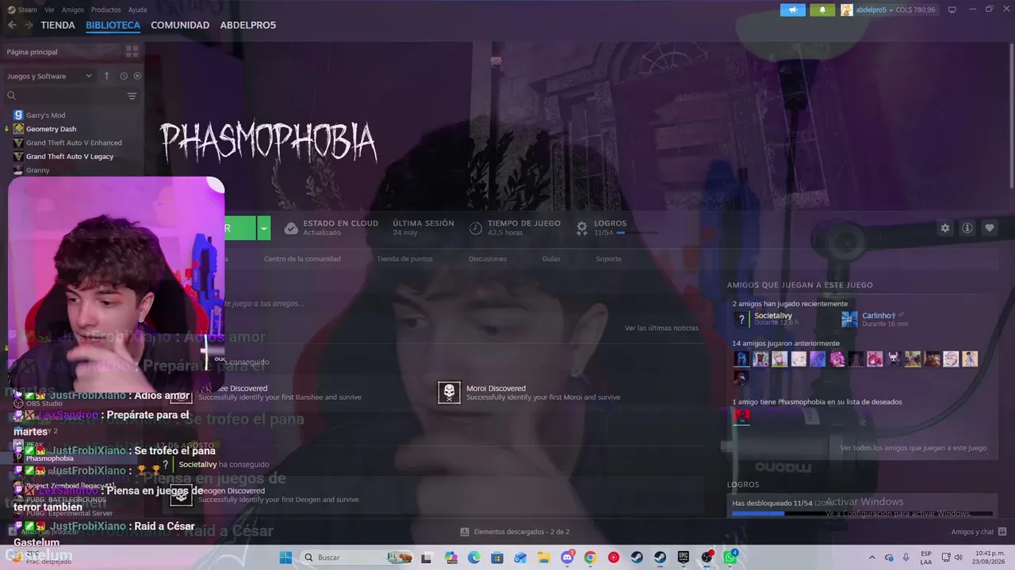1015x570 pixels.
Task: Toggle the ready-to-play filter in the library
Action: point(137,76)
